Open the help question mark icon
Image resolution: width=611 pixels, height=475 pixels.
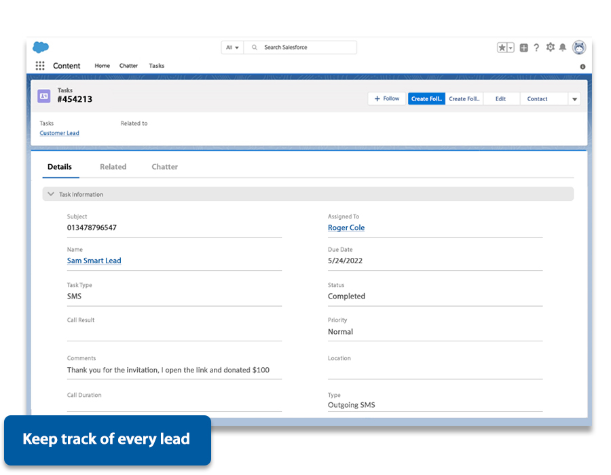tap(536, 47)
